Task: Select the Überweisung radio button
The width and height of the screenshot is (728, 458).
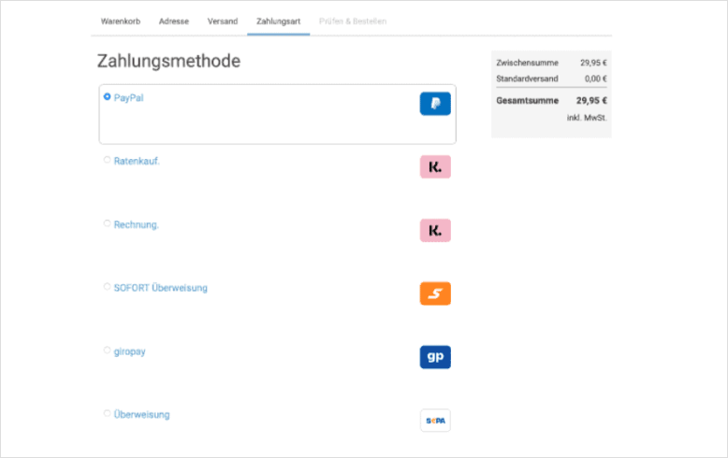Action: 108,413
